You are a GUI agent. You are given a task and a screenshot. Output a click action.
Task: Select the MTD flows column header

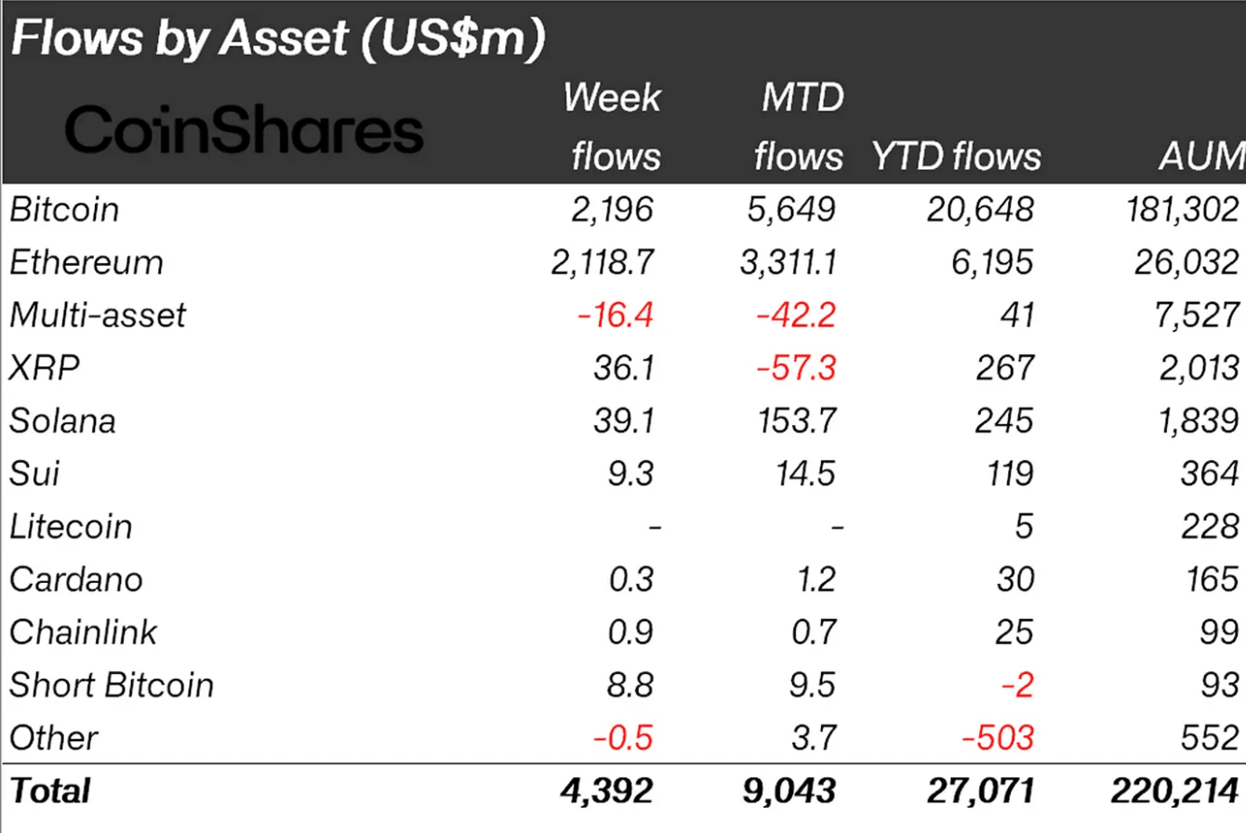[799, 126]
